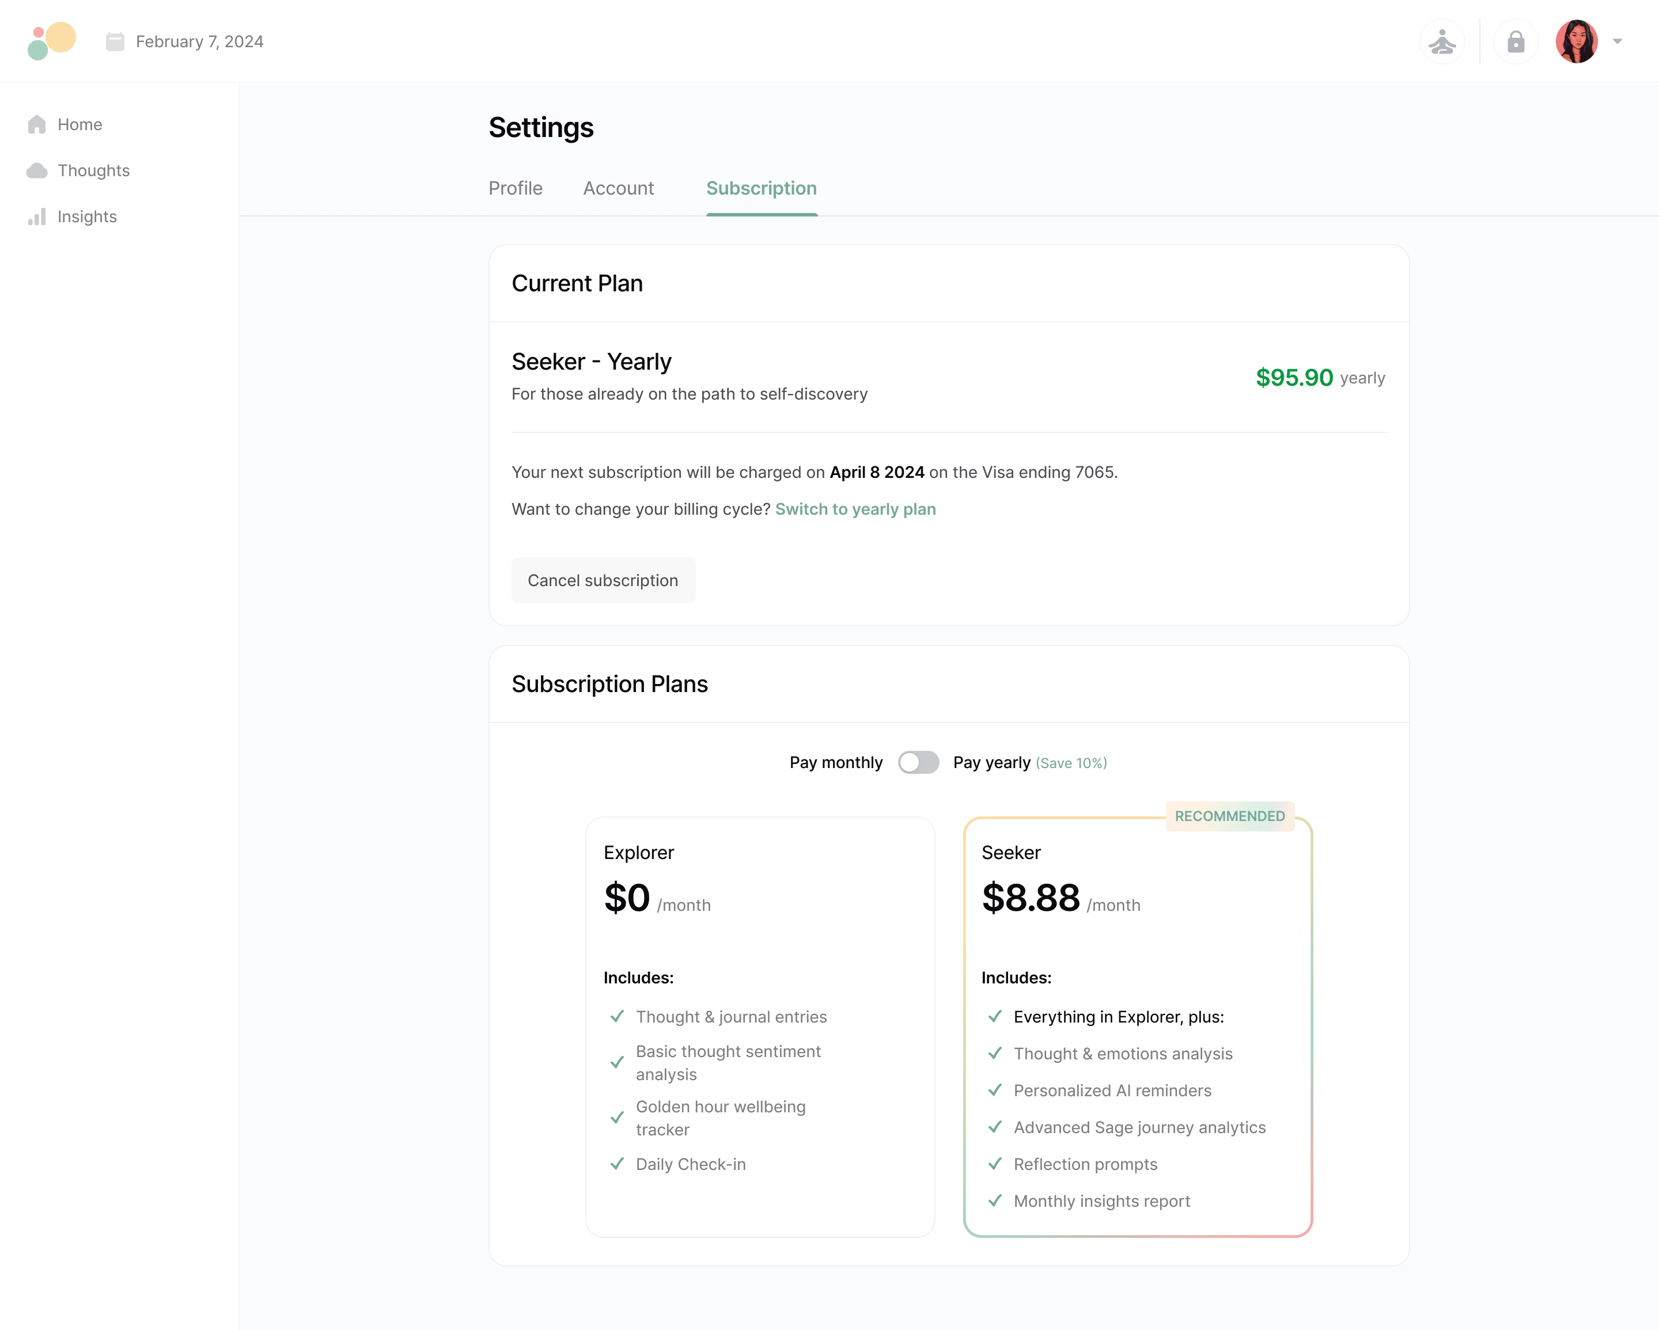
Task: Open the meditation exercise icon in the top bar
Action: 1443,41
